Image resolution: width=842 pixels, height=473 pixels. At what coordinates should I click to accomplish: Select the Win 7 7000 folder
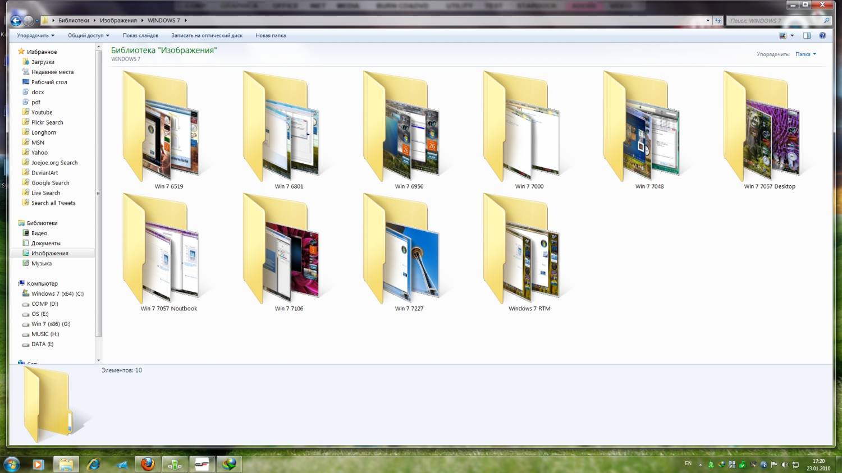point(529,130)
